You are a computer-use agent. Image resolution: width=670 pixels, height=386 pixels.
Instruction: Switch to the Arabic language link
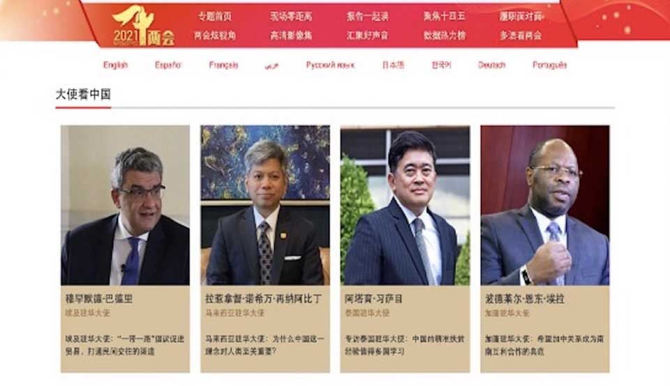271,65
